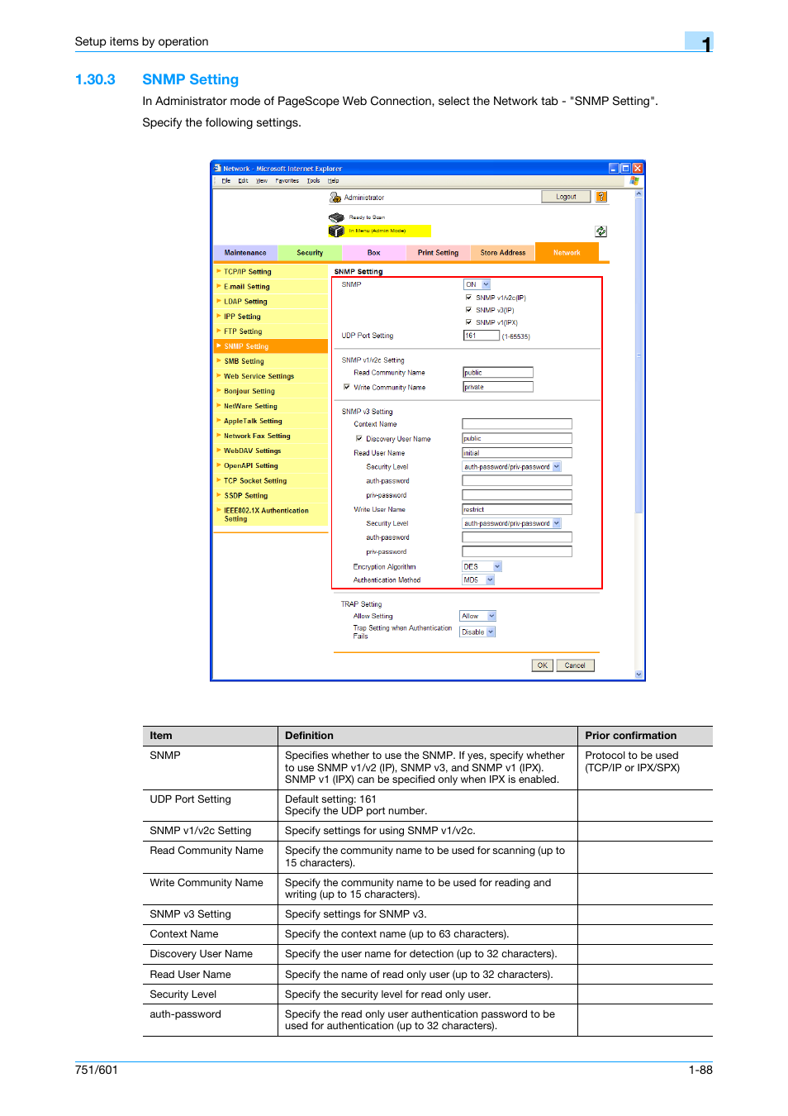Open the File menu

click(x=225, y=180)
